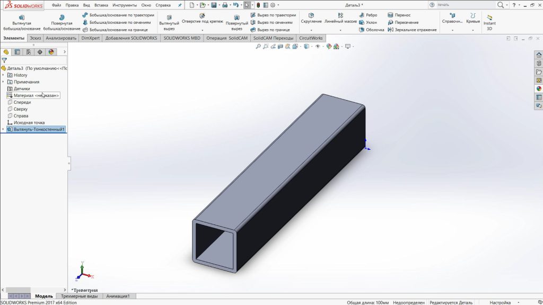Select the Спереди plane

(19, 102)
